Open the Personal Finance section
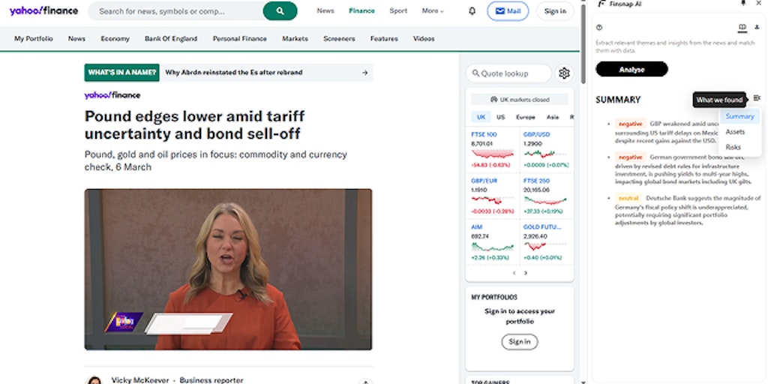The image size is (768, 384). pos(239,39)
